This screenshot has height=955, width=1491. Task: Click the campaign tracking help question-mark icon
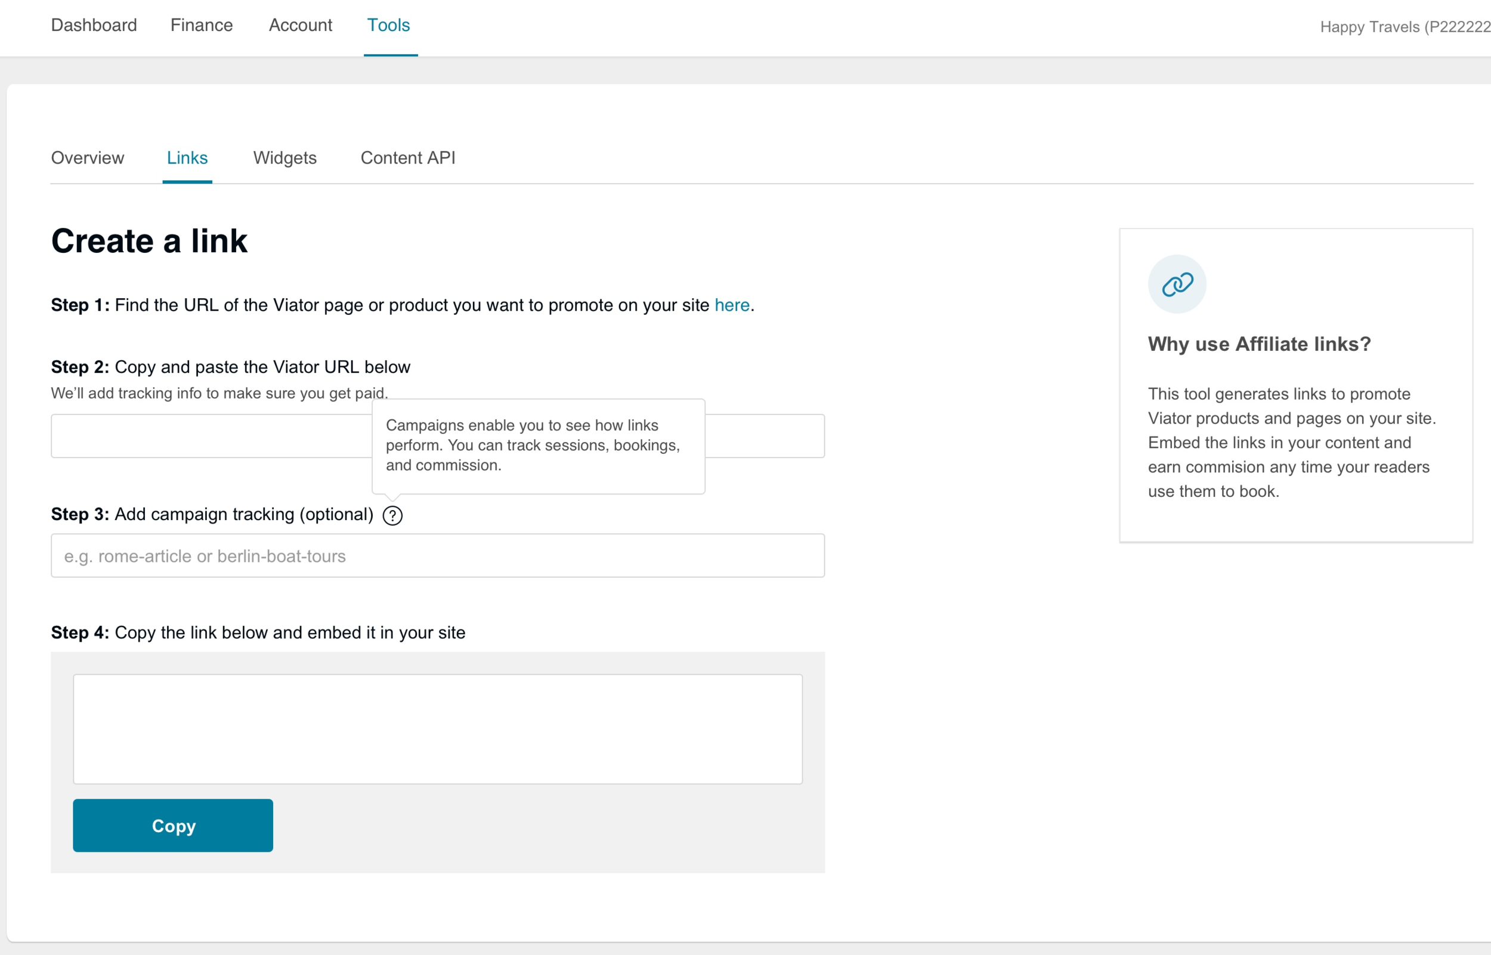coord(392,515)
